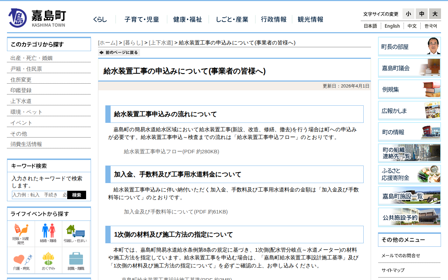Click the ホーム breadcrumb link
This screenshot has height=280, width=448.
[108, 43]
